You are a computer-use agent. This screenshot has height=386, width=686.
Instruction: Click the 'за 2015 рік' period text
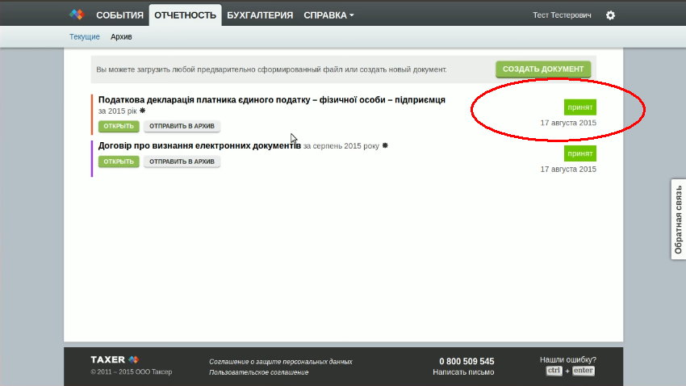[x=117, y=111]
